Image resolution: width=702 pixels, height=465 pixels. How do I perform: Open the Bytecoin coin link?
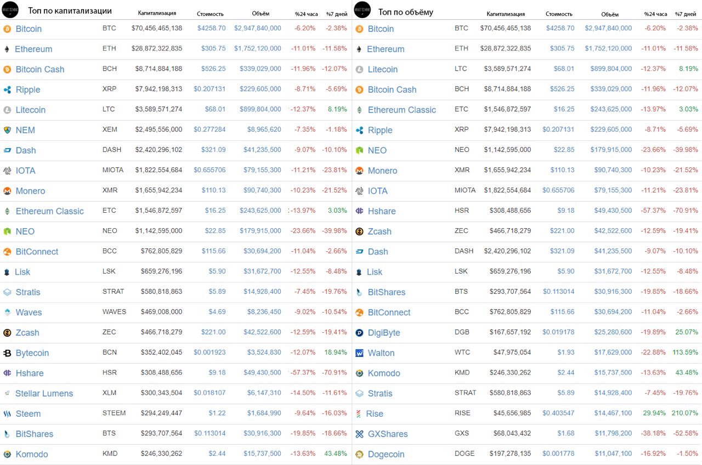coord(32,353)
